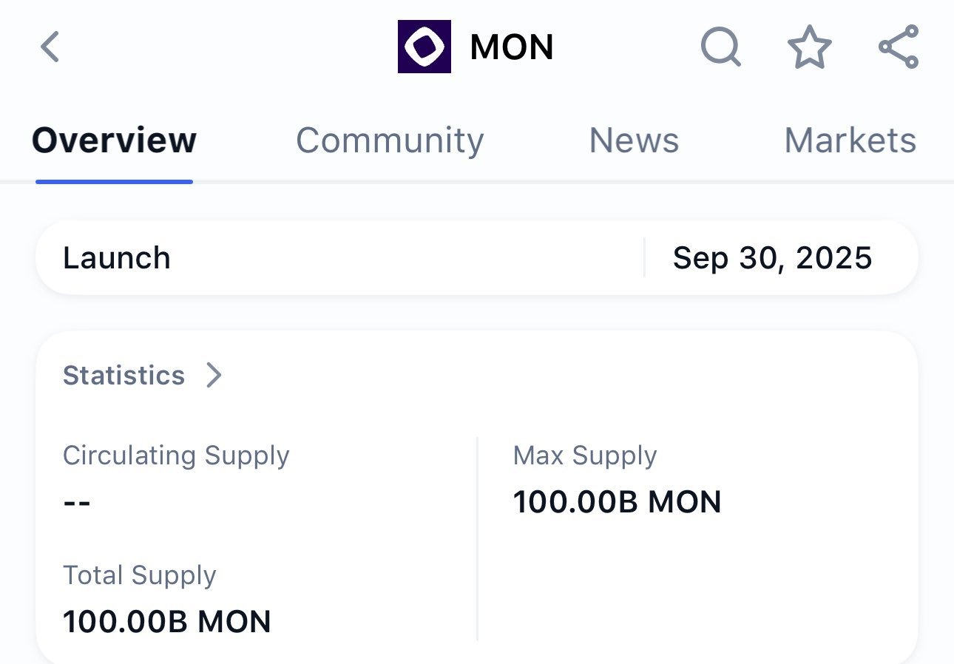Click Sep 30, 2025 launch date

coord(772,257)
